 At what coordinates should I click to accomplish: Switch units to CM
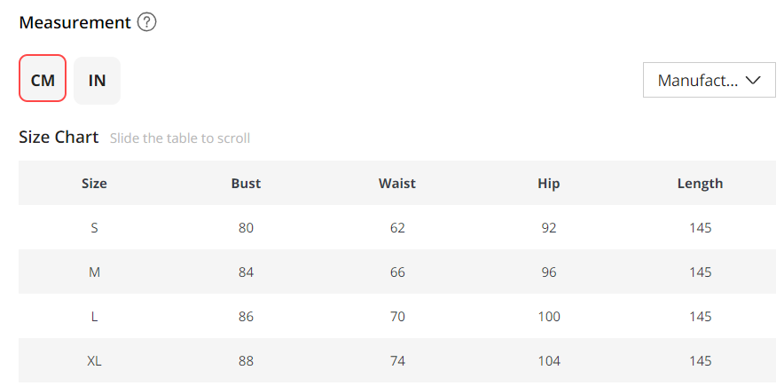click(x=43, y=80)
